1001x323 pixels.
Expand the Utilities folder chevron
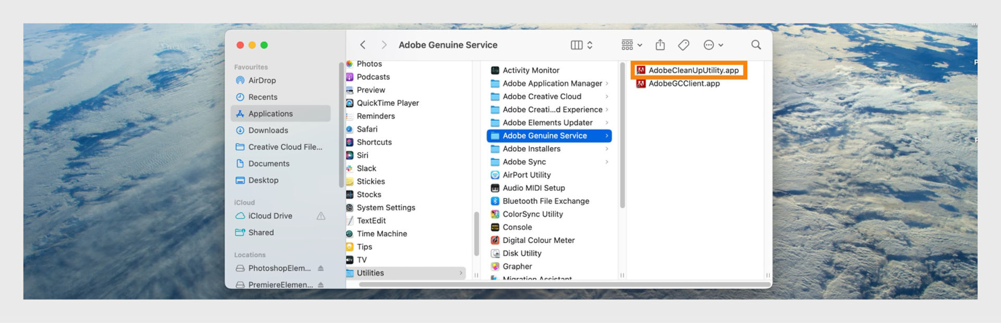coord(461,273)
